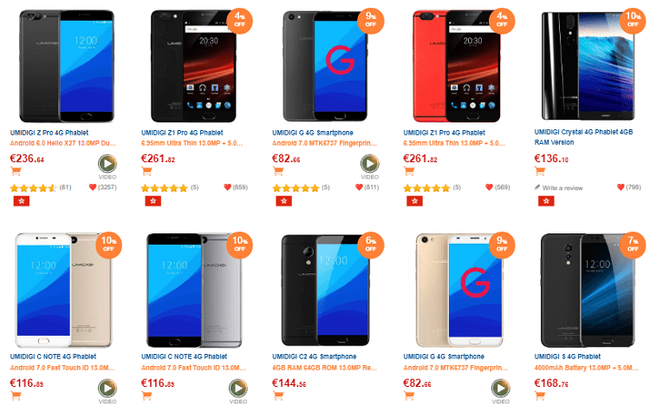Add red UMIDIGI Z1 Pro to cart
Viewport: 650px width, 406px height.
tap(409, 171)
